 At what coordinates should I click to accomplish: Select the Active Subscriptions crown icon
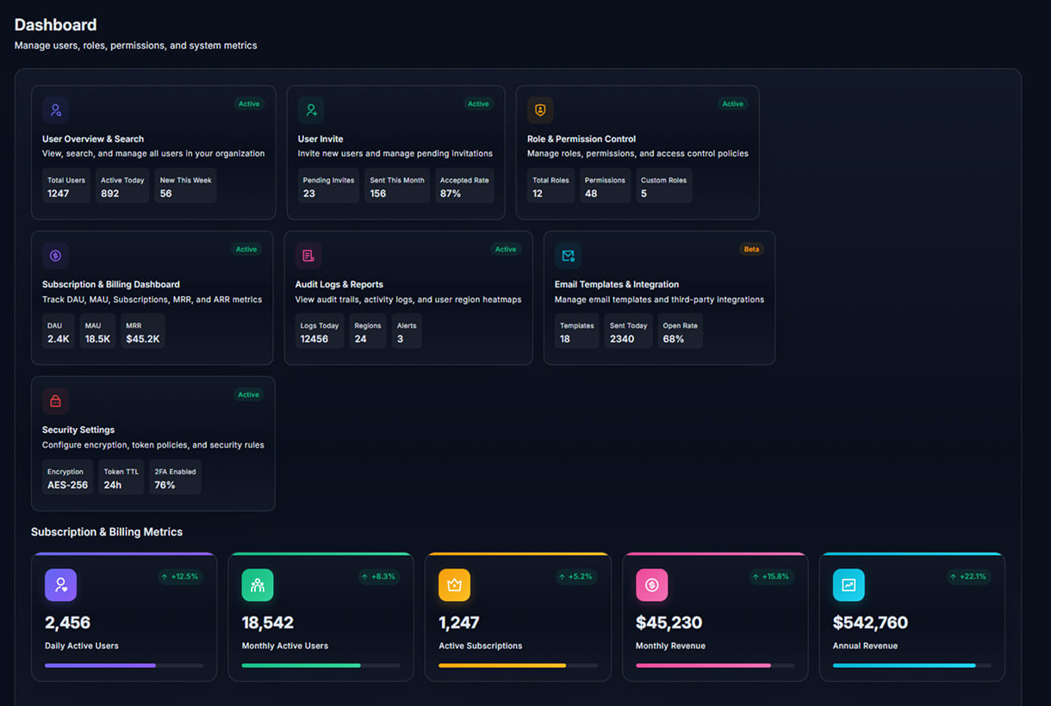point(454,585)
